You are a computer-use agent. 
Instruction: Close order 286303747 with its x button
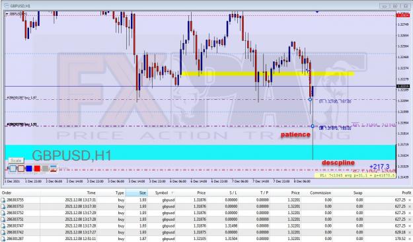[410, 226]
